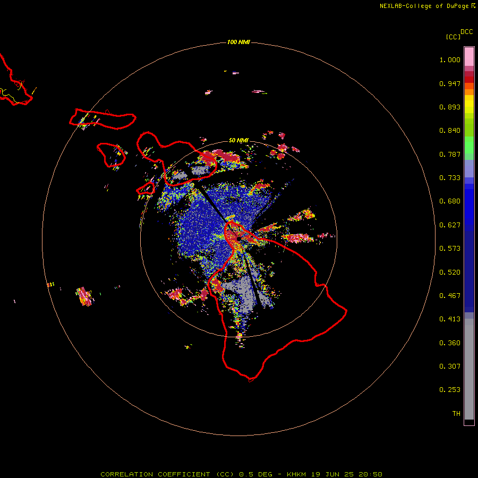Click the 0.787 value on the color scale
The image size is (478, 478).
450,154
